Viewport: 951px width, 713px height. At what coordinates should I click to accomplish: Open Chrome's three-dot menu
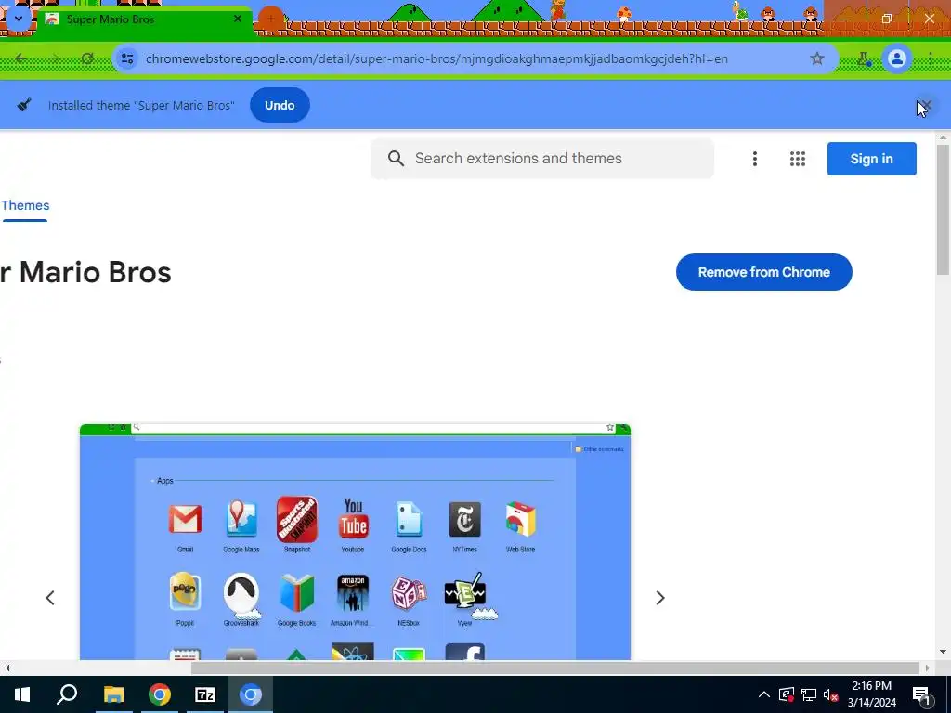pos(931,58)
